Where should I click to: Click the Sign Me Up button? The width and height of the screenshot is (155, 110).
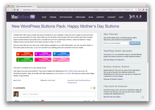[135, 43]
